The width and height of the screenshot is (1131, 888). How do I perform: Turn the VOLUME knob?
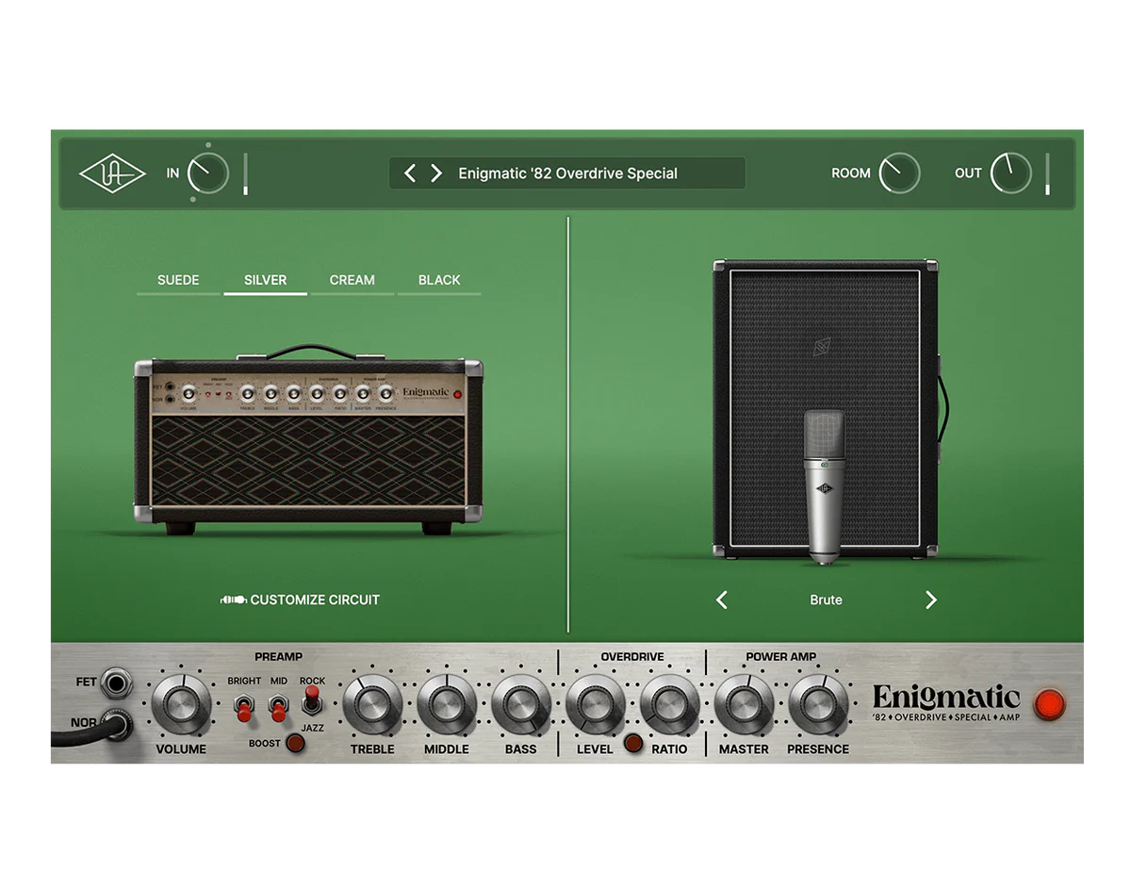[x=181, y=705]
